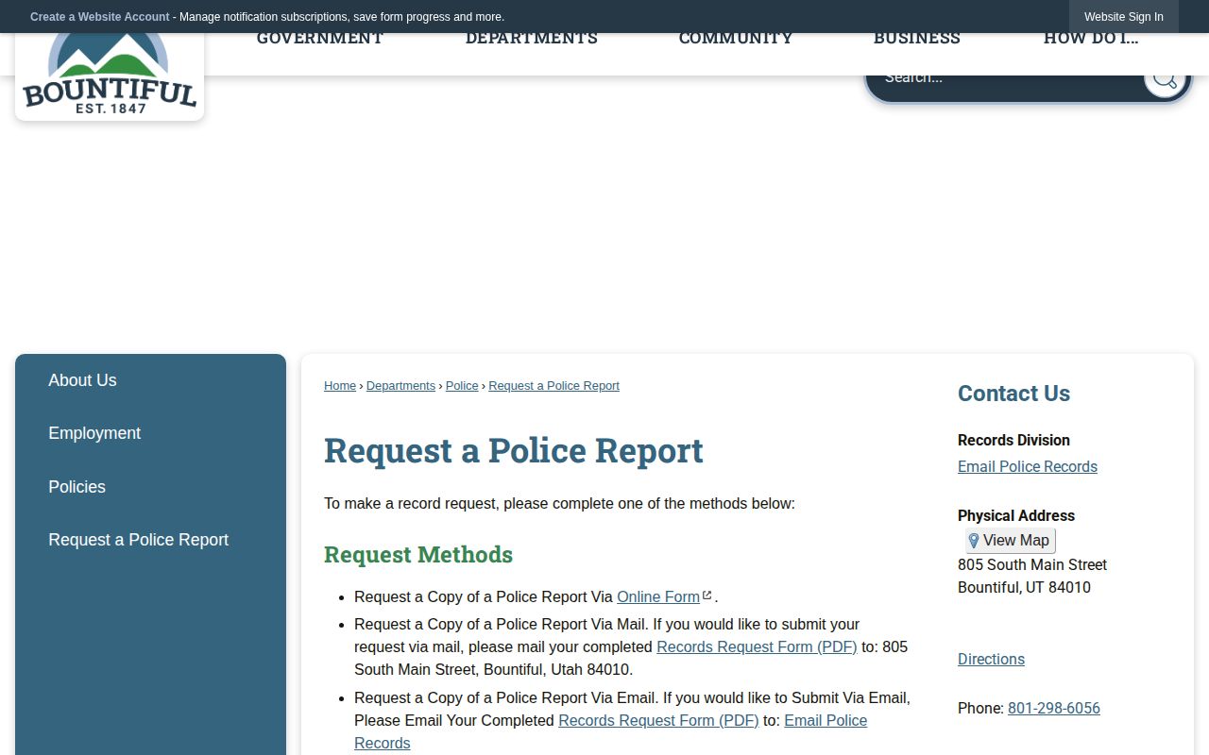1209x755 pixels.
Task: Go to Police breadcrumb
Action: pos(462,386)
